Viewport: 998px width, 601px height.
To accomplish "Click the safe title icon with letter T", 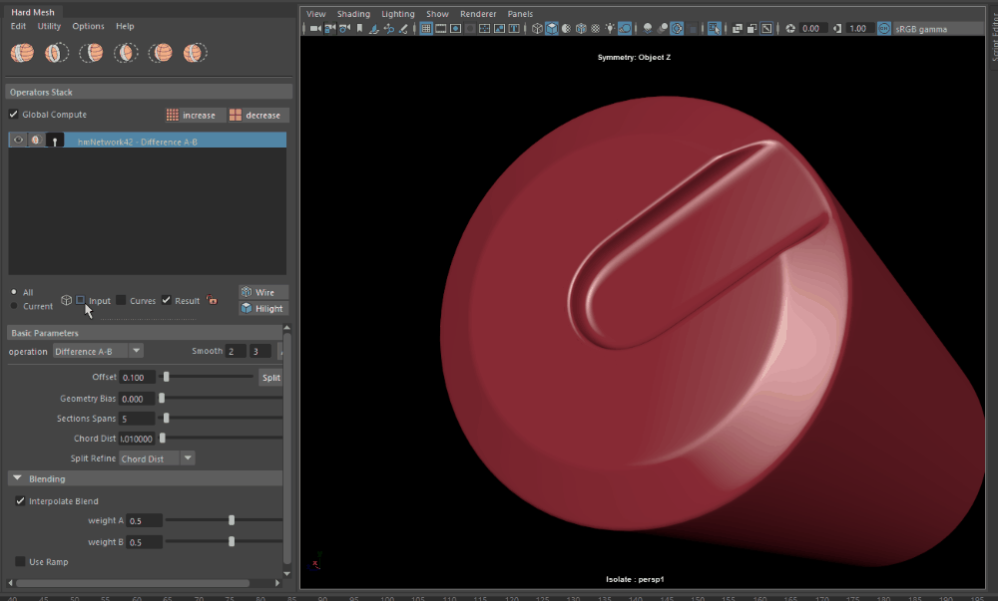I will pos(514,29).
